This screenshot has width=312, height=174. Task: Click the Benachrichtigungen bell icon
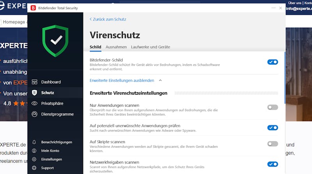34,142
